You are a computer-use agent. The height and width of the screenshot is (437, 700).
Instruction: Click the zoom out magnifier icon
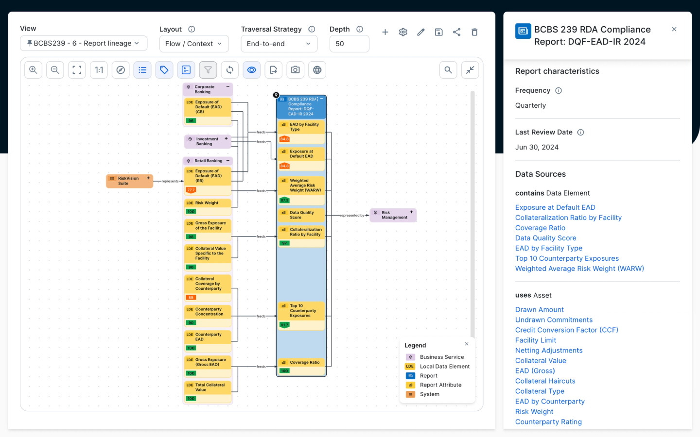[55, 70]
